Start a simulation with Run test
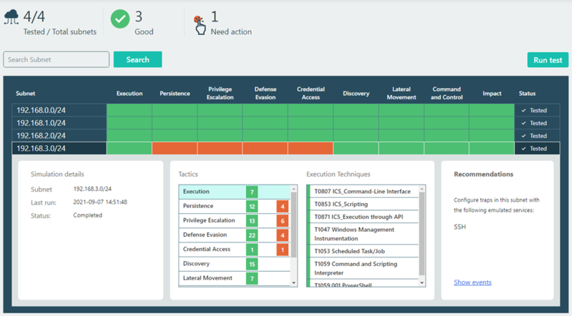 click(547, 60)
